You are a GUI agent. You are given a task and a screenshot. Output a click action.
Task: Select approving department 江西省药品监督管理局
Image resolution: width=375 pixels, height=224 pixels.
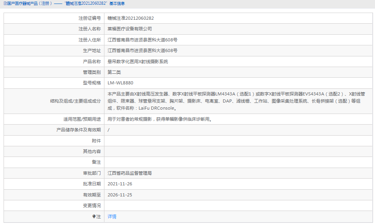click(x=130, y=173)
